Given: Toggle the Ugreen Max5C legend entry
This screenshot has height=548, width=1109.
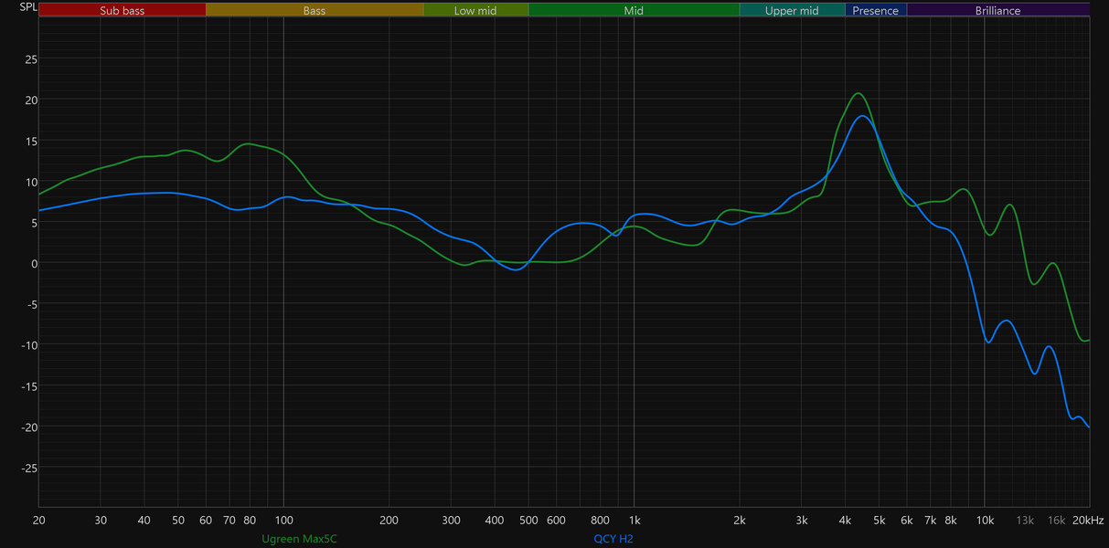Looking at the screenshot, I should pyautogui.click(x=299, y=539).
